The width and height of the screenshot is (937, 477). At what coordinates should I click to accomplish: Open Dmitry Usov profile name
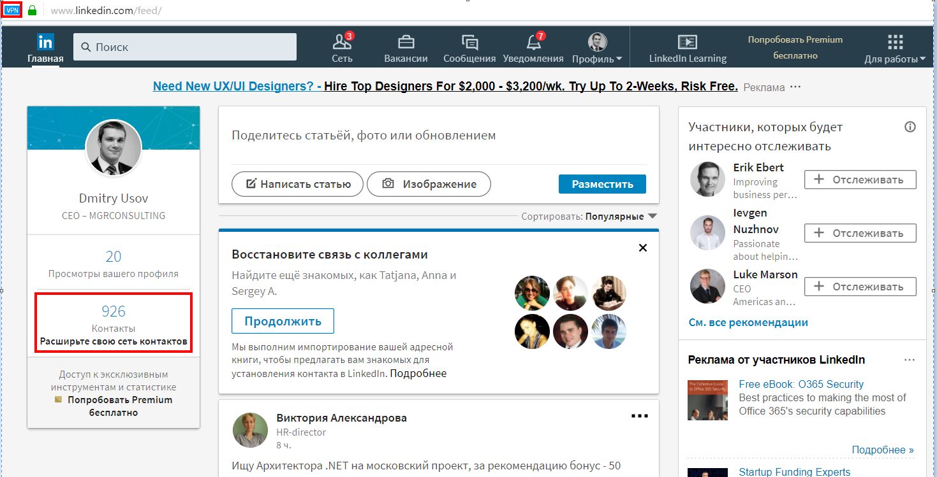tap(114, 198)
